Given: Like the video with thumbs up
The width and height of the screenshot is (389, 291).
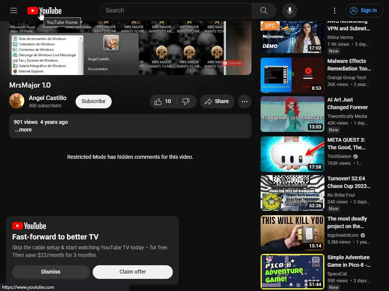Looking at the screenshot, I should click(163, 102).
